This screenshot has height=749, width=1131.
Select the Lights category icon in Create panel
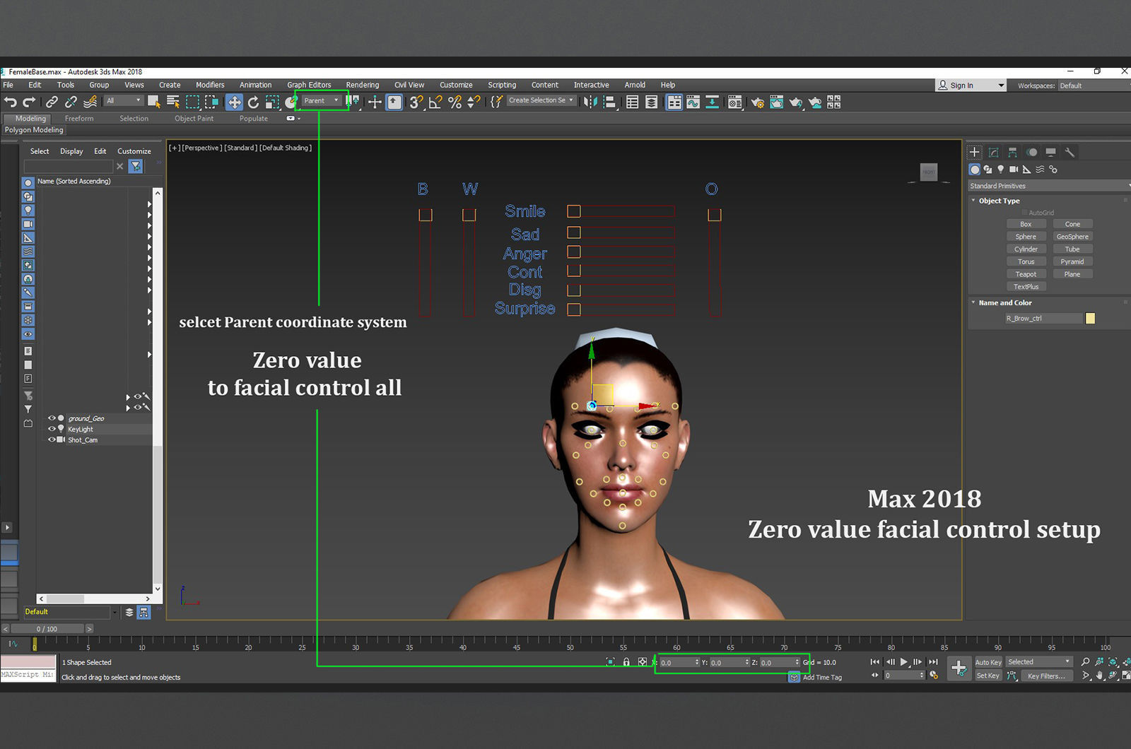point(1000,170)
